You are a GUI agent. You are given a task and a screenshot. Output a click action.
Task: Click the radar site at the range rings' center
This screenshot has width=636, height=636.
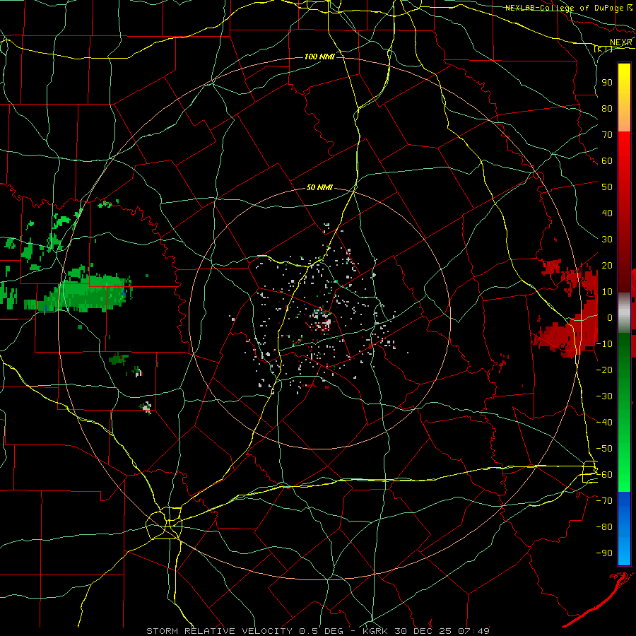(x=319, y=319)
